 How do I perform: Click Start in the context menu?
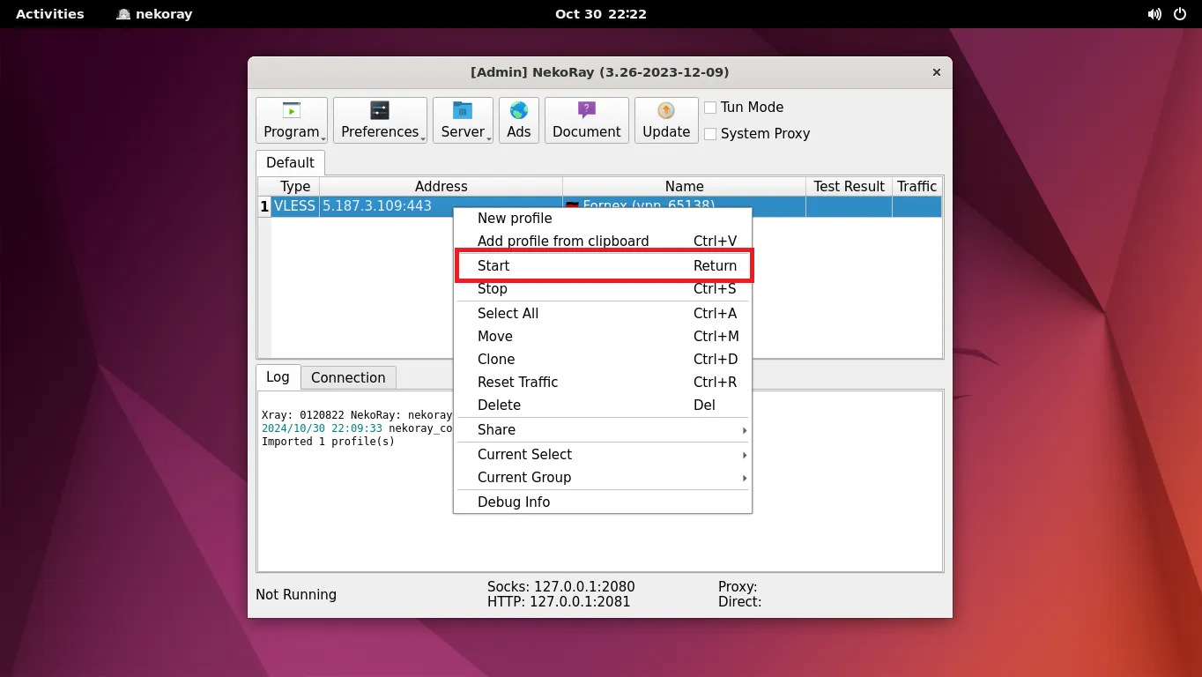tap(603, 266)
